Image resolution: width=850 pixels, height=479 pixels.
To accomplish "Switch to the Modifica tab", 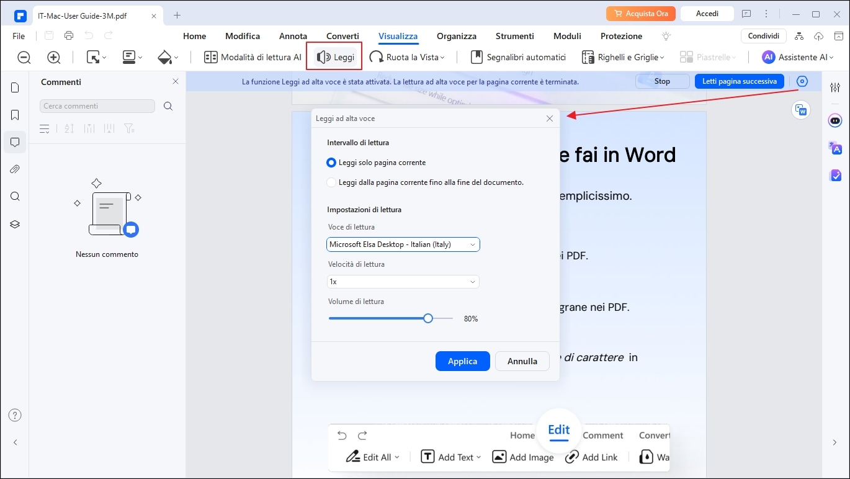I will [x=243, y=36].
